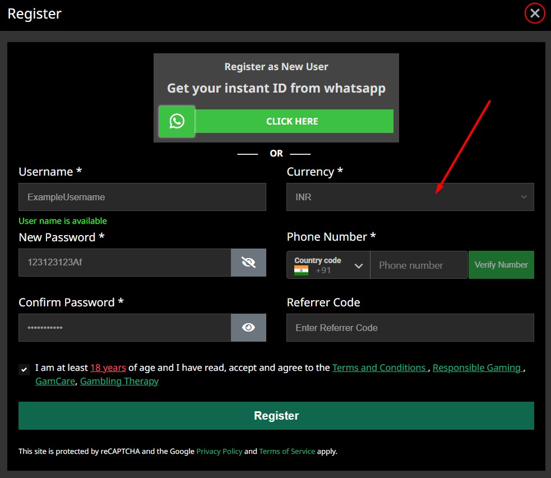The image size is (551, 478).
Task: Open the Responsible Gaming link
Action: [x=478, y=367]
